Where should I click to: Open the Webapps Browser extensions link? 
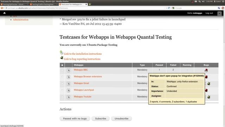(88, 77)
